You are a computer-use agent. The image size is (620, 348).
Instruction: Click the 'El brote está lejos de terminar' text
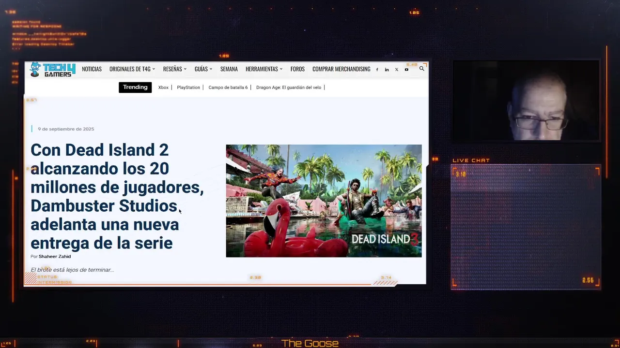point(72,270)
